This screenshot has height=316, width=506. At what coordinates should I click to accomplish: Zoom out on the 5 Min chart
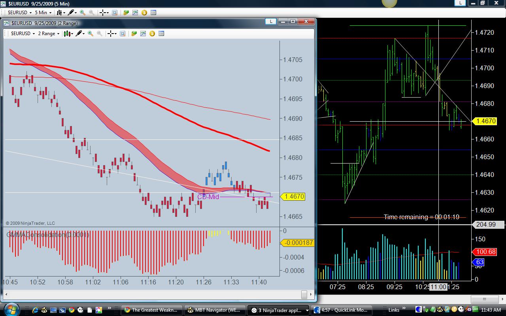click(91, 13)
